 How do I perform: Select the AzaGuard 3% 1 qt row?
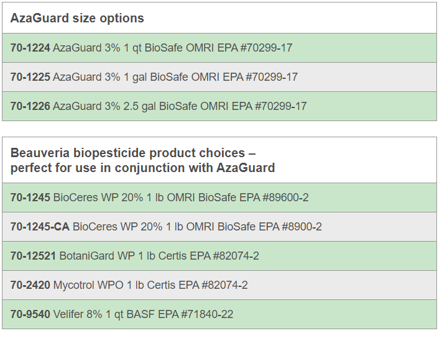click(219, 48)
